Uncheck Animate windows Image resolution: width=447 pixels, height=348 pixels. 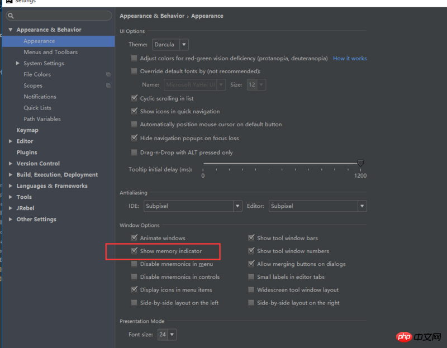(x=134, y=238)
